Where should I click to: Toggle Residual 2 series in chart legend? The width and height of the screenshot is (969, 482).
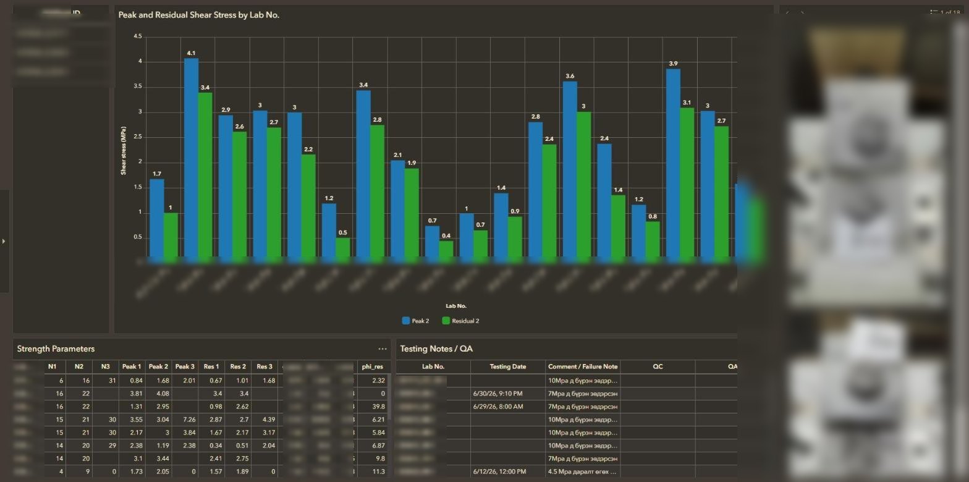coord(460,321)
